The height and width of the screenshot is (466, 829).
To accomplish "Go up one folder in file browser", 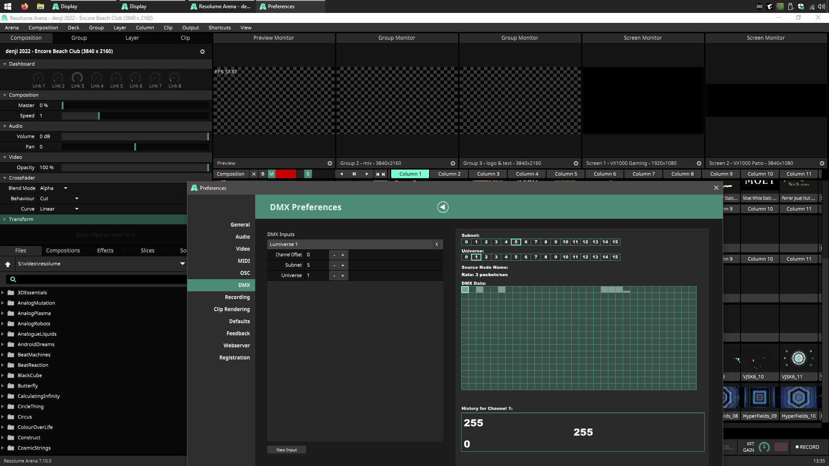I will point(8,264).
